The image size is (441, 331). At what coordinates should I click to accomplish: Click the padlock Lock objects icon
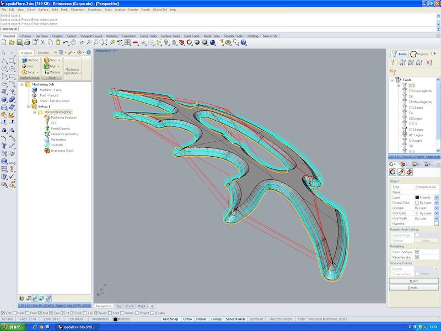point(174,42)
